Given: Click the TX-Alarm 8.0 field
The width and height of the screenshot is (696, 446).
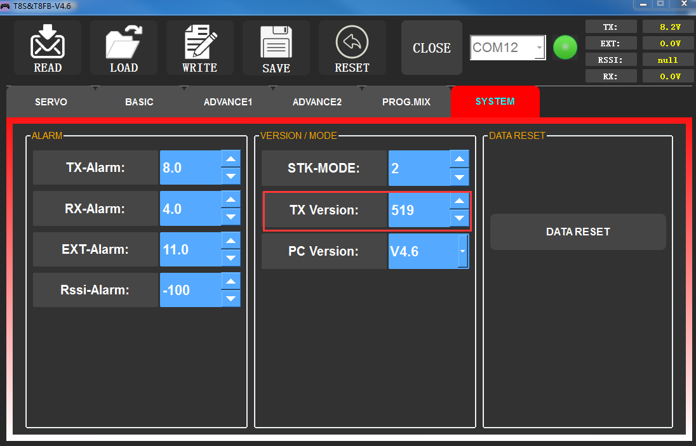Looking at the screenshot, I should click(191, 167).
